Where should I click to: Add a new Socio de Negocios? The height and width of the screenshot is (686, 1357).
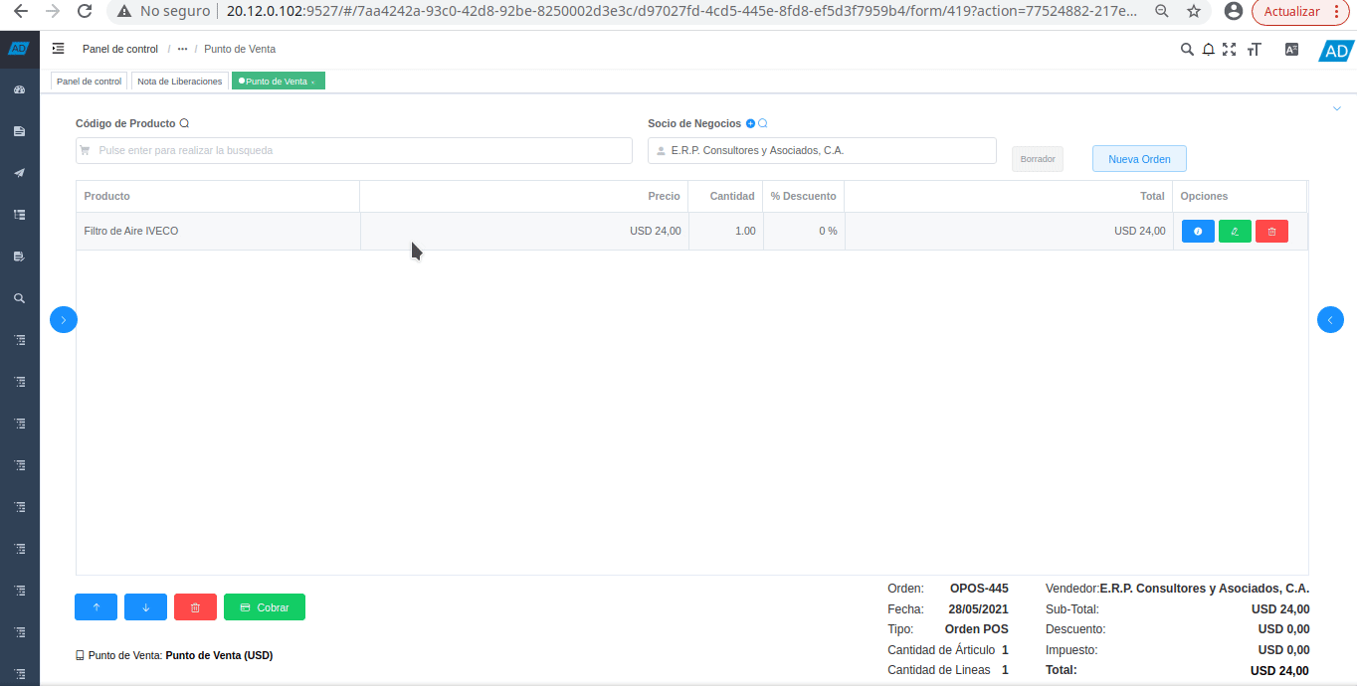[750, 124]
